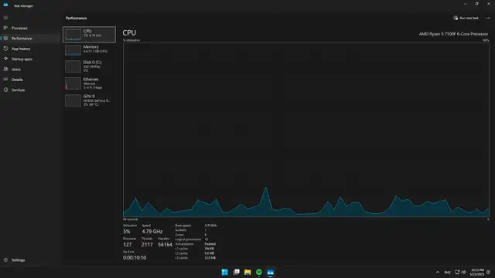This screenshot has height=278, width=495.
Task: Click the 4.79 GHz speed value
Action: pos(152,232)
